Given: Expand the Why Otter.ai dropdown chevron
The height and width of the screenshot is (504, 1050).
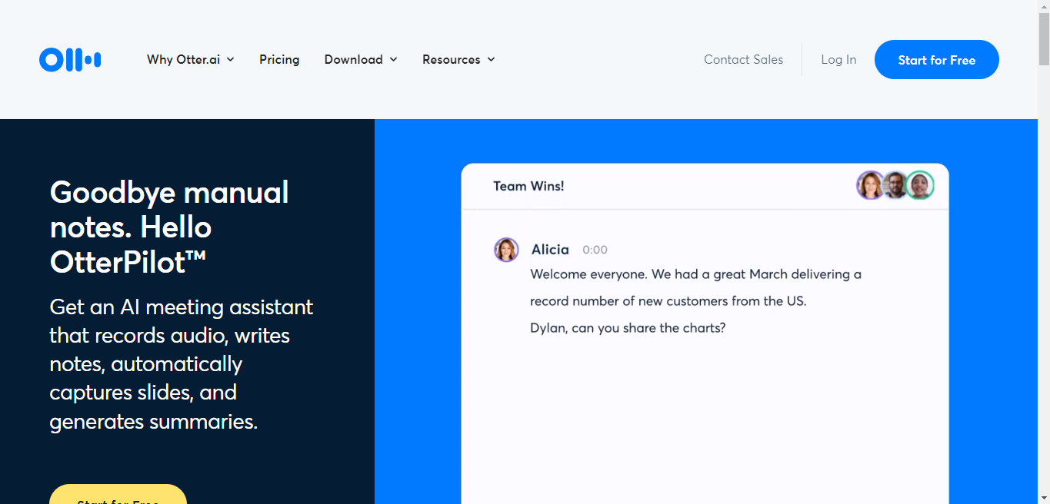Looking at the screenshot, I should [x=230, y=60].
